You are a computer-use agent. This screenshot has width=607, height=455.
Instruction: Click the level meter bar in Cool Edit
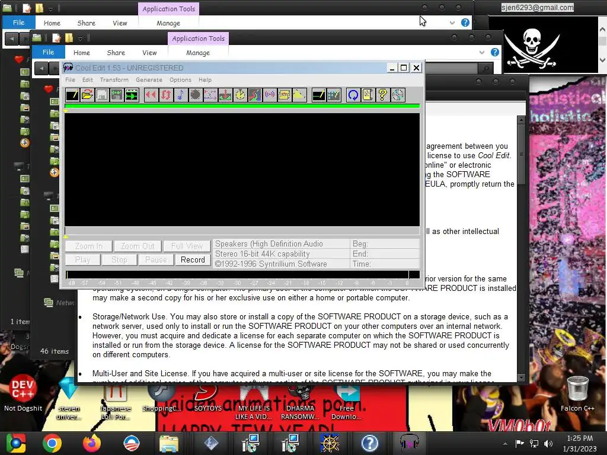(242, 275)
